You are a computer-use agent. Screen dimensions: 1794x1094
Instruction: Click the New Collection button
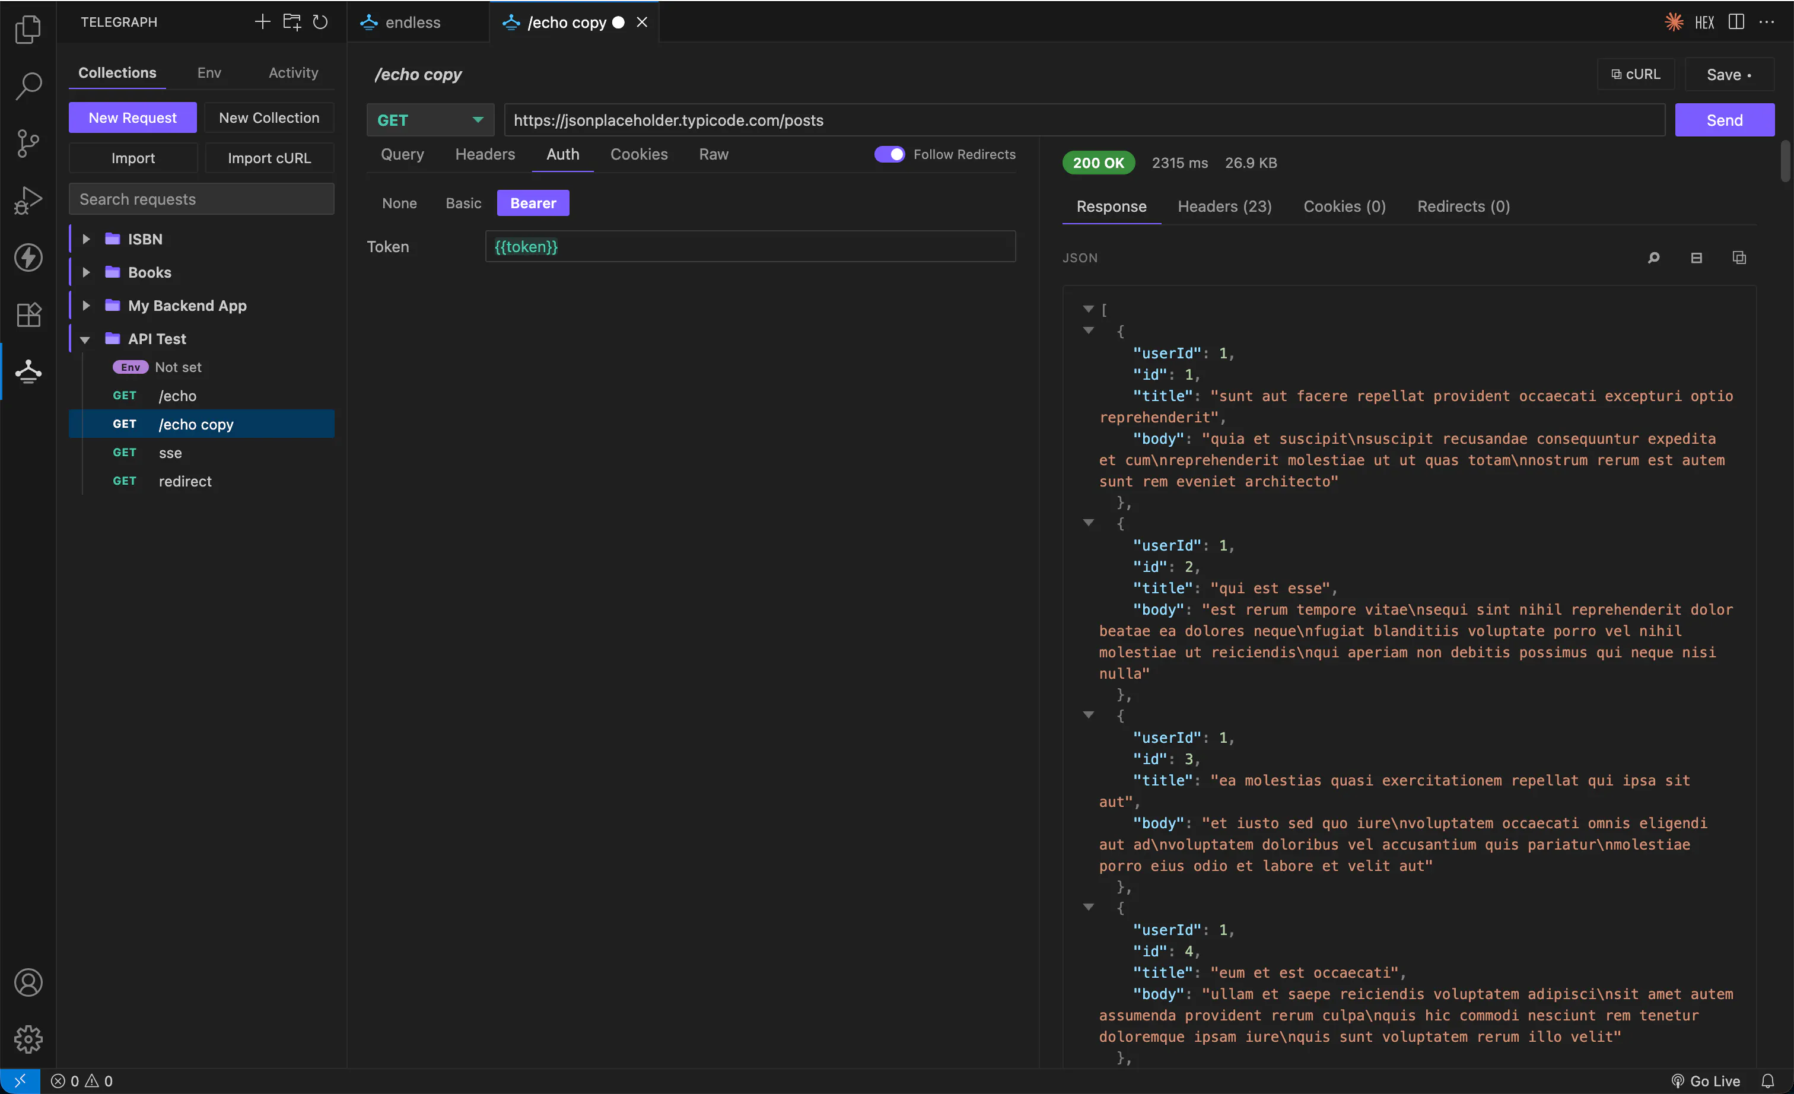click(x=269, y=118)
